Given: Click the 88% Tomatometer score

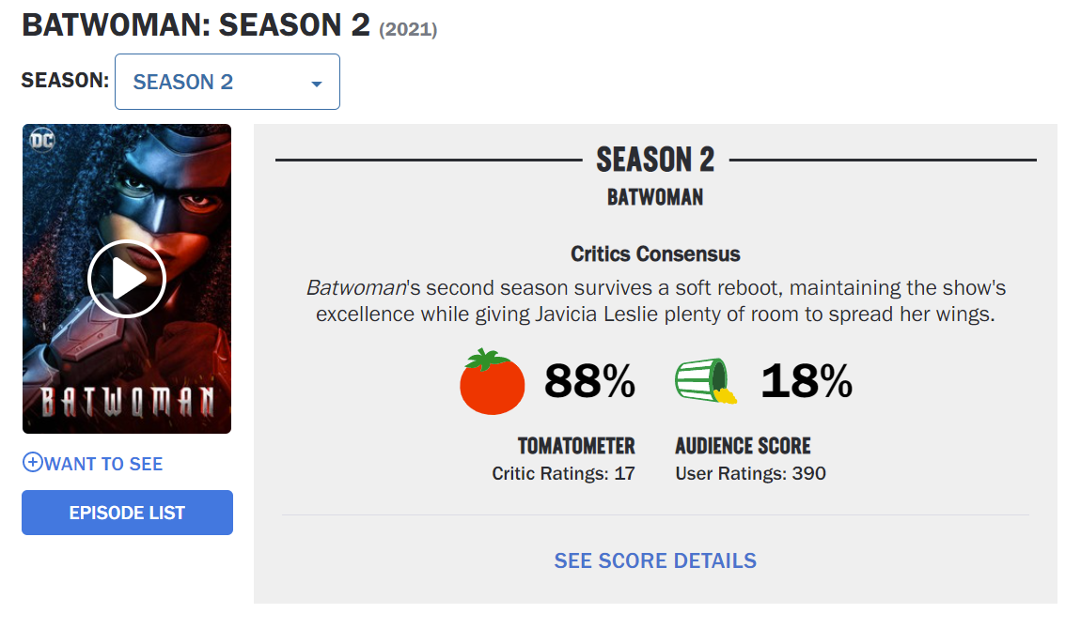Looking at the screenshot, I should pos(589,382).
